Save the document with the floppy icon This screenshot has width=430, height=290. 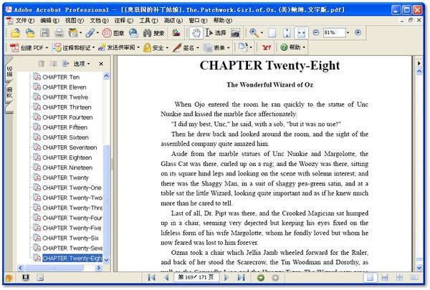[44, 33]
